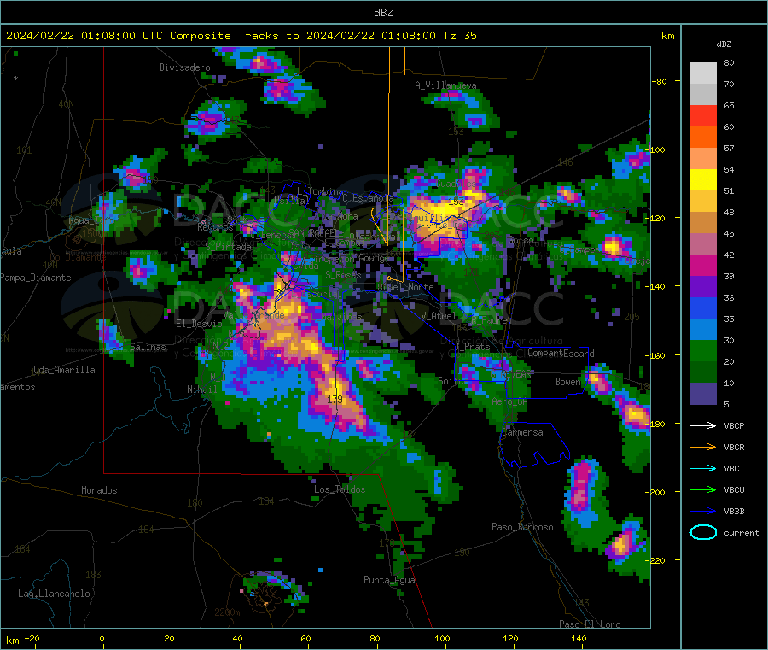Click the 'Nihuil' map label
The image size is (768, 650).
click(x=201, y=389)
